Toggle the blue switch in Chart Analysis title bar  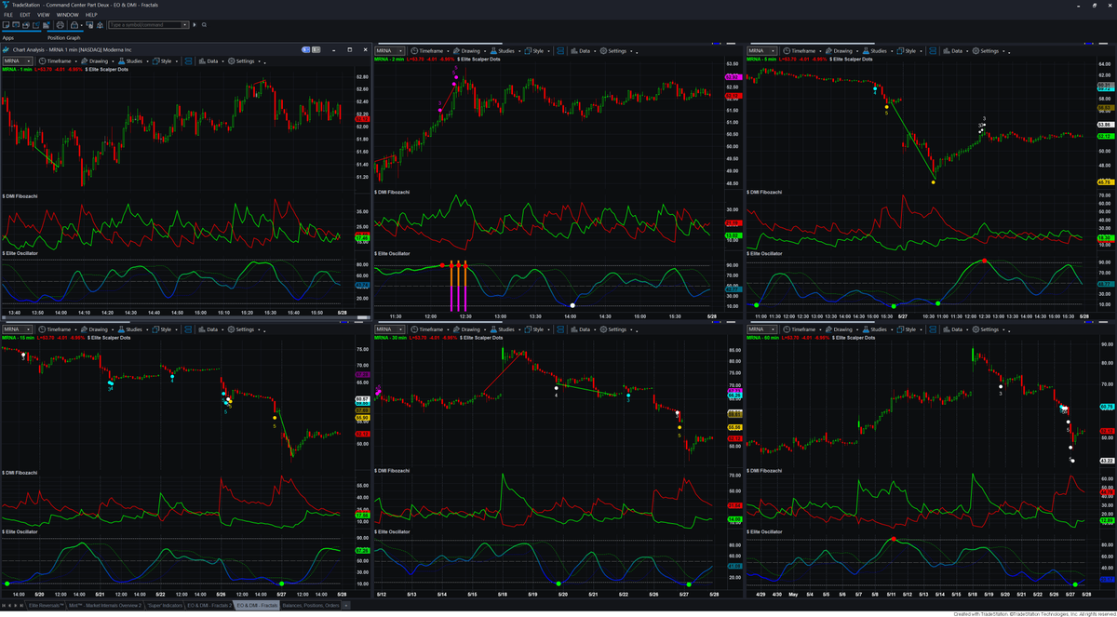(x=305, y=49)
